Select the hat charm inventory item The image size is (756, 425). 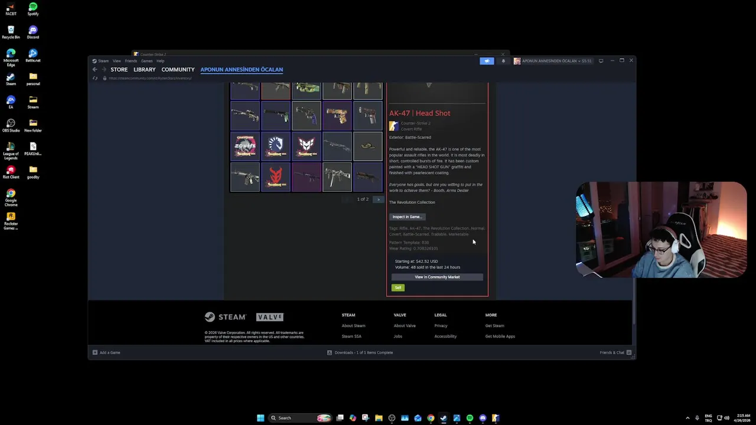pyautogui.click(x=368, y=146)
